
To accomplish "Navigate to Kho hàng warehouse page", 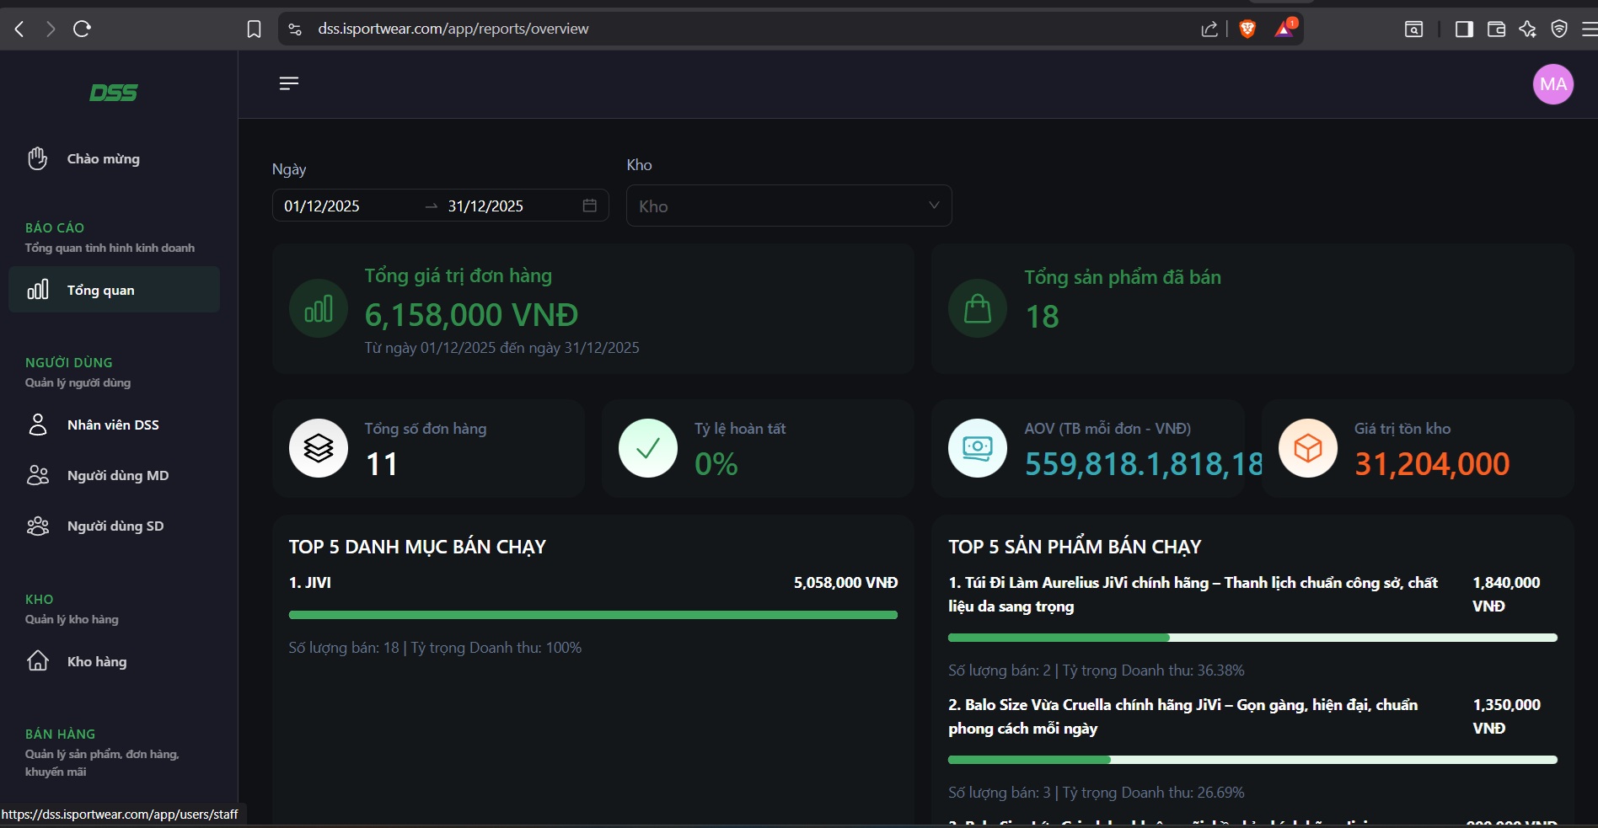I will 97,662.
